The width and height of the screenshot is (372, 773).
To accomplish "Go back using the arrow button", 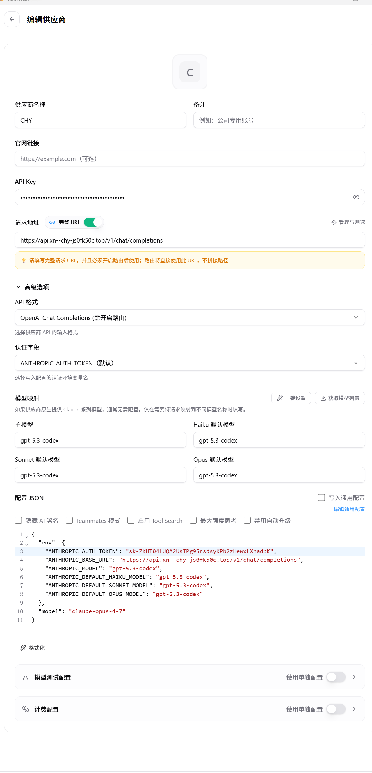I will [12, 19].
